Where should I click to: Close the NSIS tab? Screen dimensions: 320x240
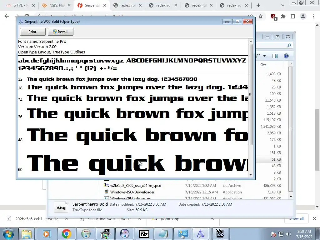pos(69,6)
